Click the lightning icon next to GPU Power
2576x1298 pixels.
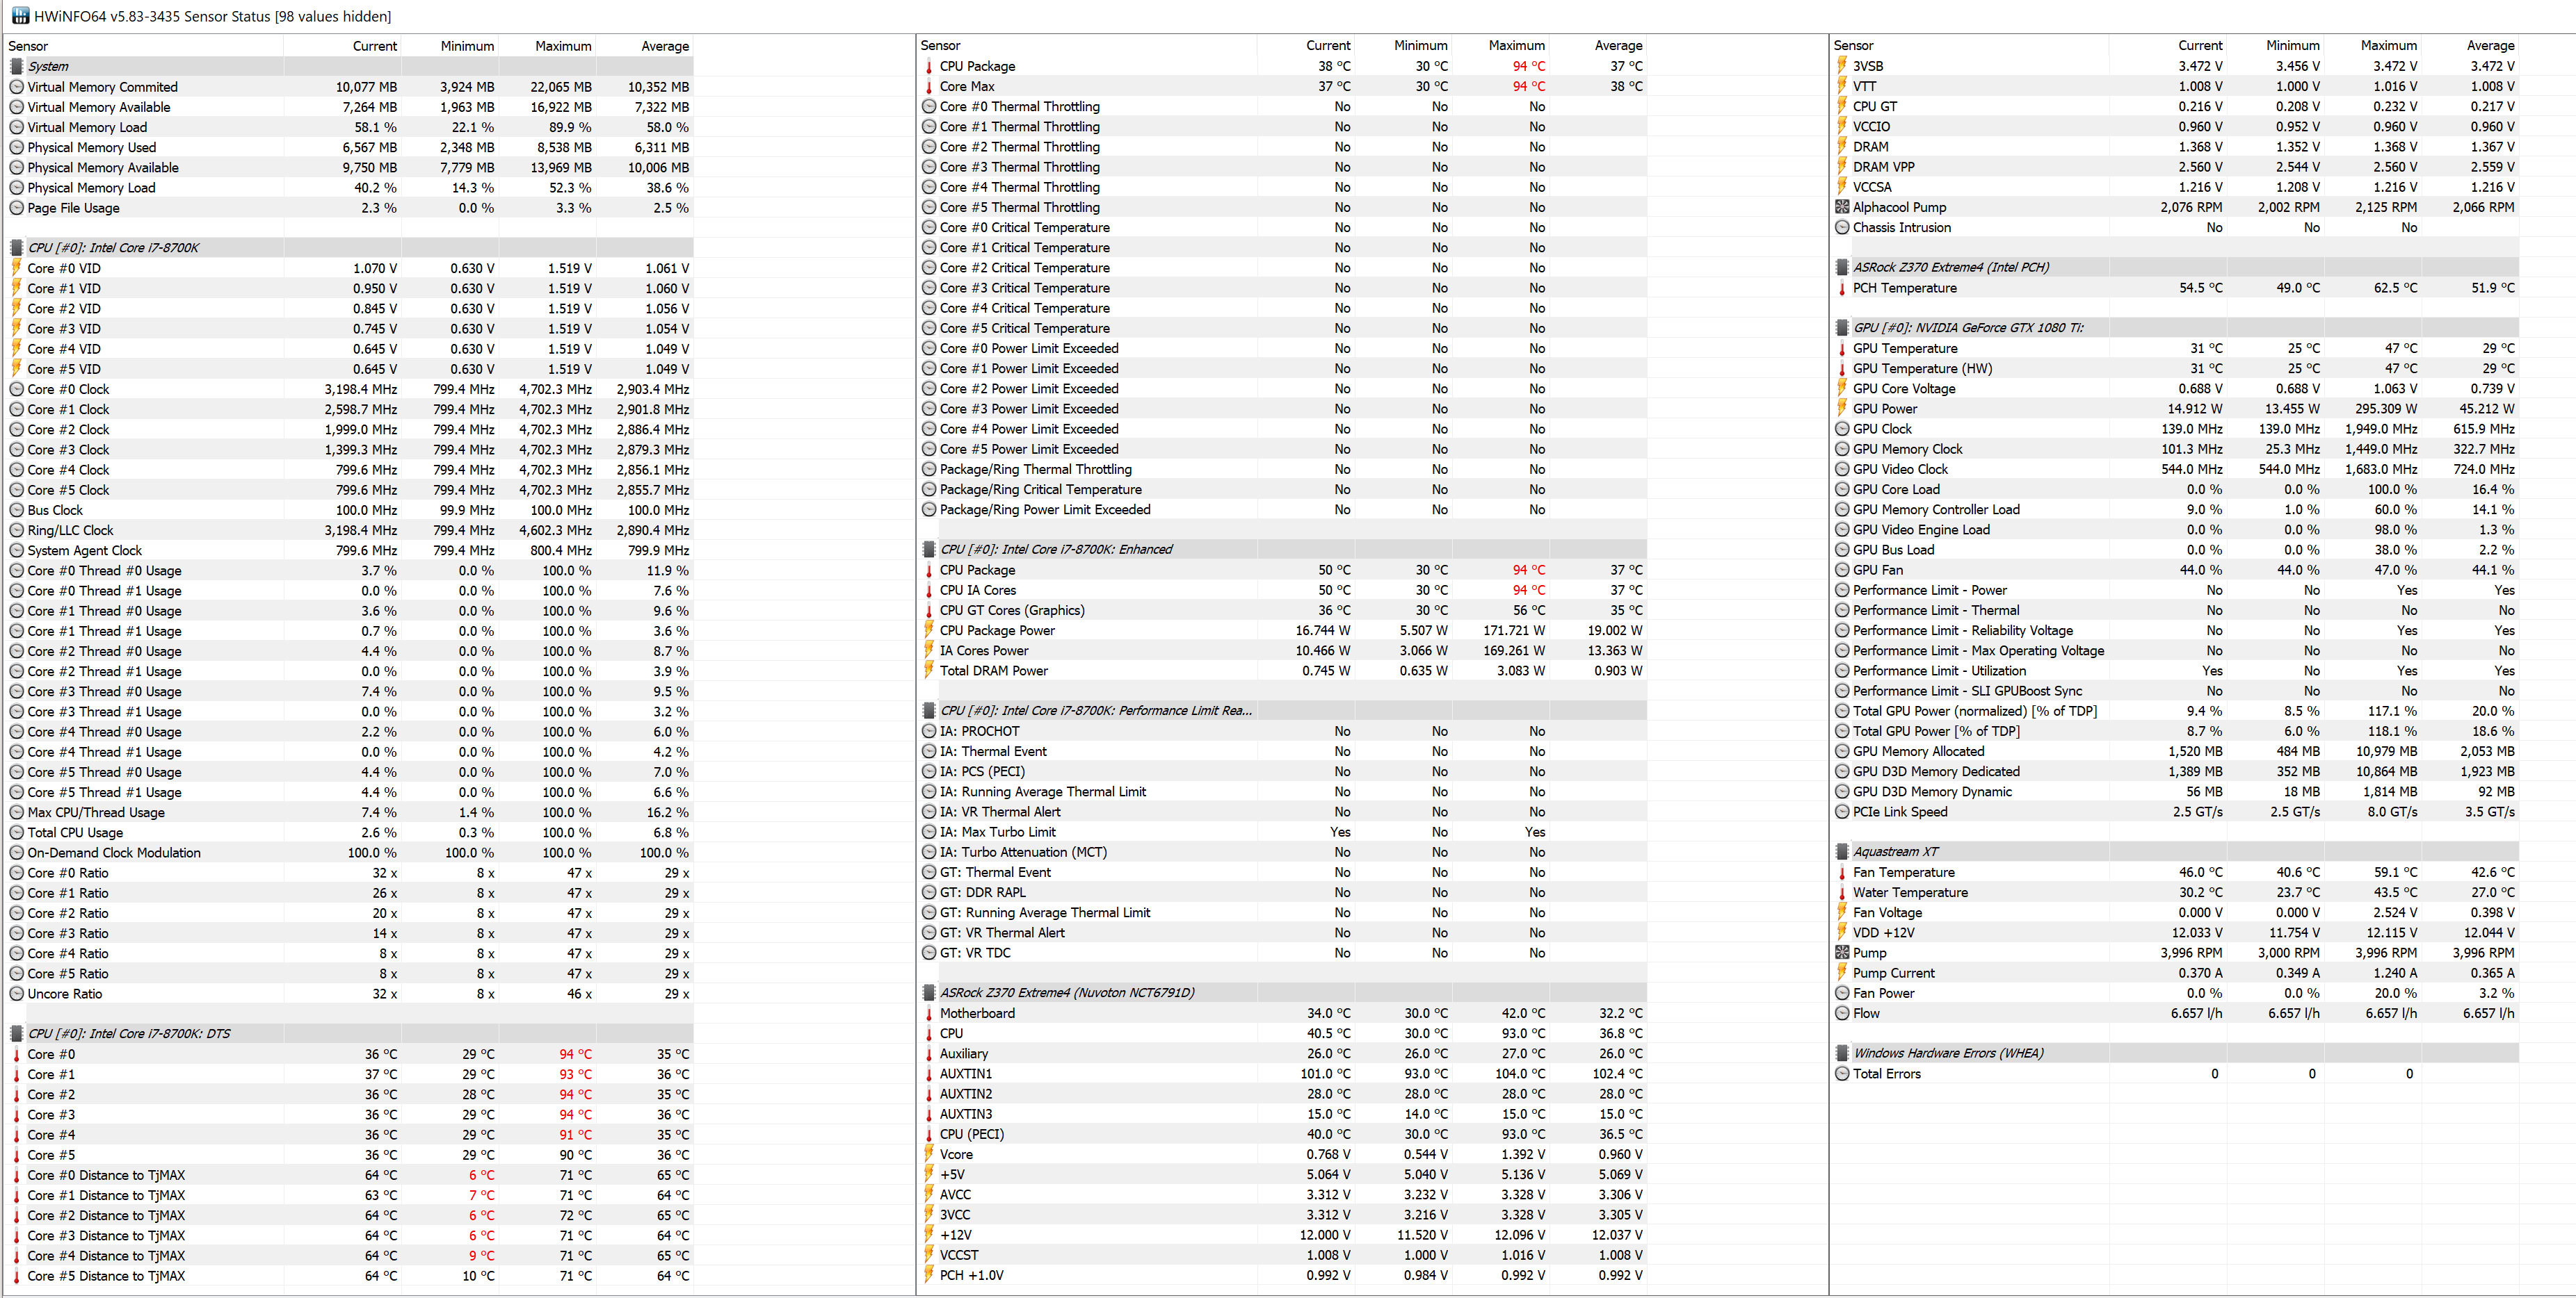pyautogui.click(x=1842, y=409)
